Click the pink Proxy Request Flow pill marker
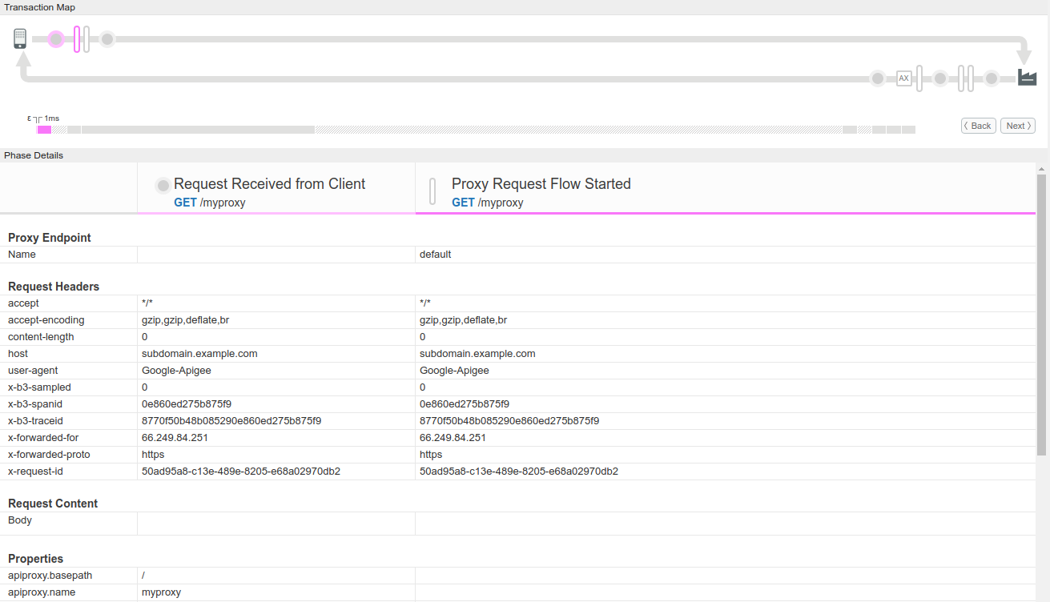This screenshot has height=602, width=1050. (77, 38)
